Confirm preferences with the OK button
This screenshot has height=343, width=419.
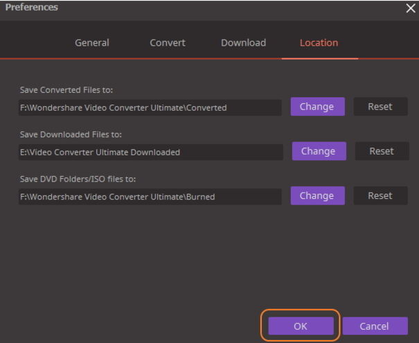tap(301, 326)
